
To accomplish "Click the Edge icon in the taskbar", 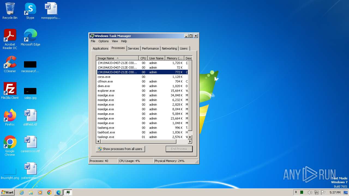I will 59,192.
